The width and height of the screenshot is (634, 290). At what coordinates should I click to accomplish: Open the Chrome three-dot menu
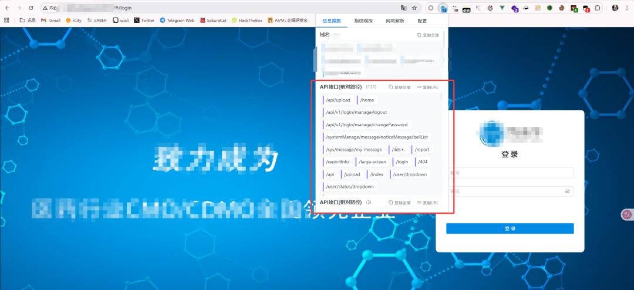click(x=626, y=8)
